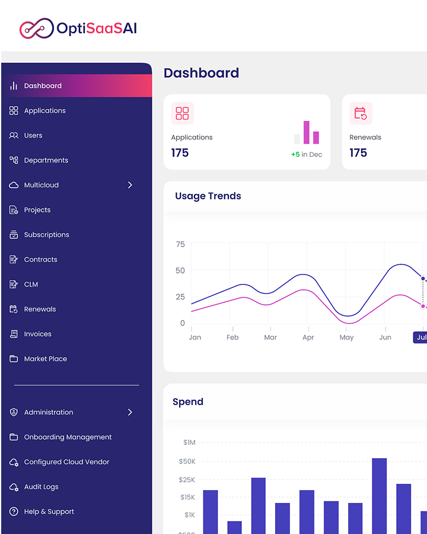Click the CLM document icon
427x534 pixels.
(x=14, y=284)
